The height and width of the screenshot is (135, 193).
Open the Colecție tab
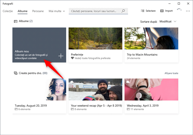point(8,11)
